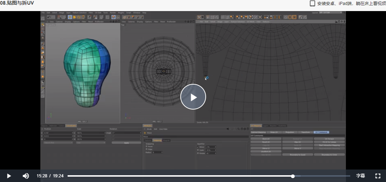386x182 pixels.
Task: Uncheck the Quantize Move checkbox
Action: point(198,147)
